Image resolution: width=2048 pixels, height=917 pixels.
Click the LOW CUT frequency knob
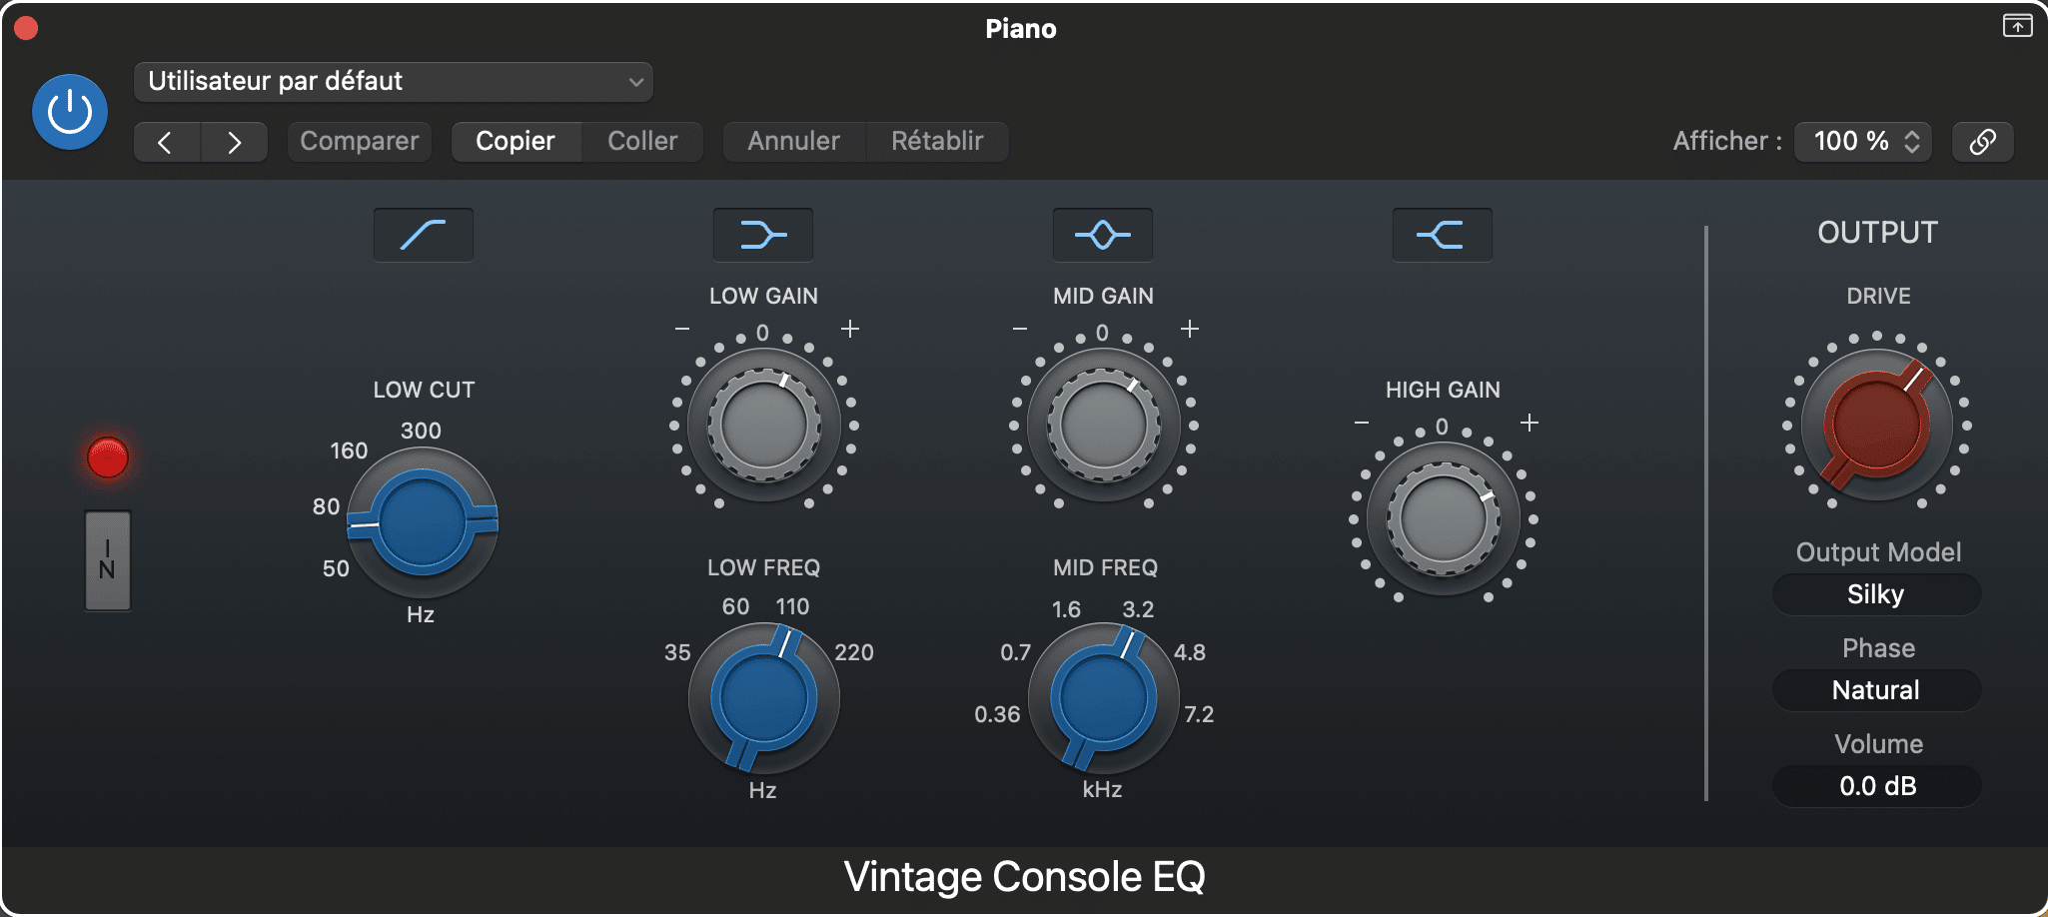423,522
